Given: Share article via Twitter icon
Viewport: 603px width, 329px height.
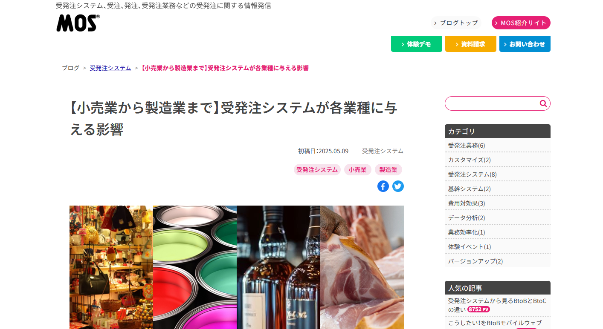Looking at the screenshot, I should 398,186.
